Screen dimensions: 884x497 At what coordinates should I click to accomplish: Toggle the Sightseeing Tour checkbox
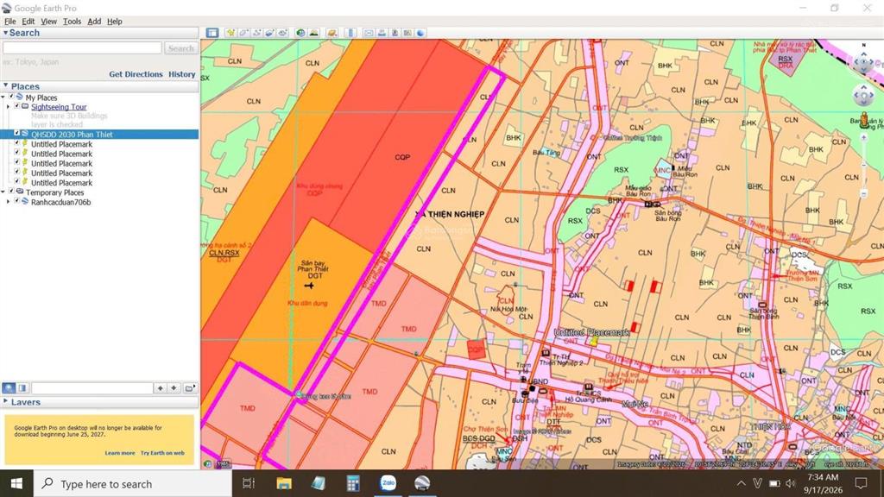[17, 106]
